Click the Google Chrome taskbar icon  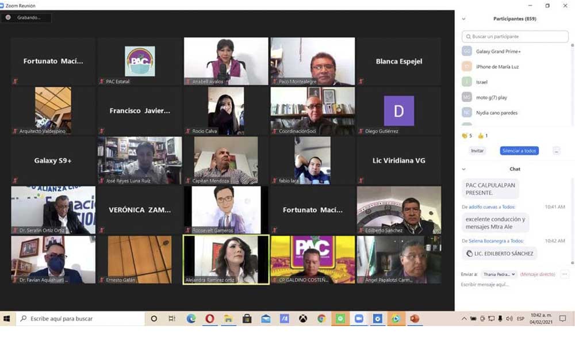click(321, 319)
